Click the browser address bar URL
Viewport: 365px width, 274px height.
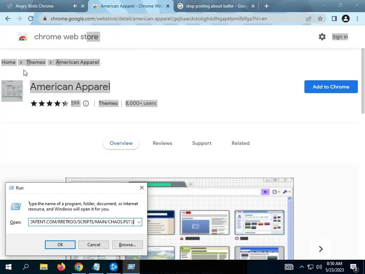point(159,19)
